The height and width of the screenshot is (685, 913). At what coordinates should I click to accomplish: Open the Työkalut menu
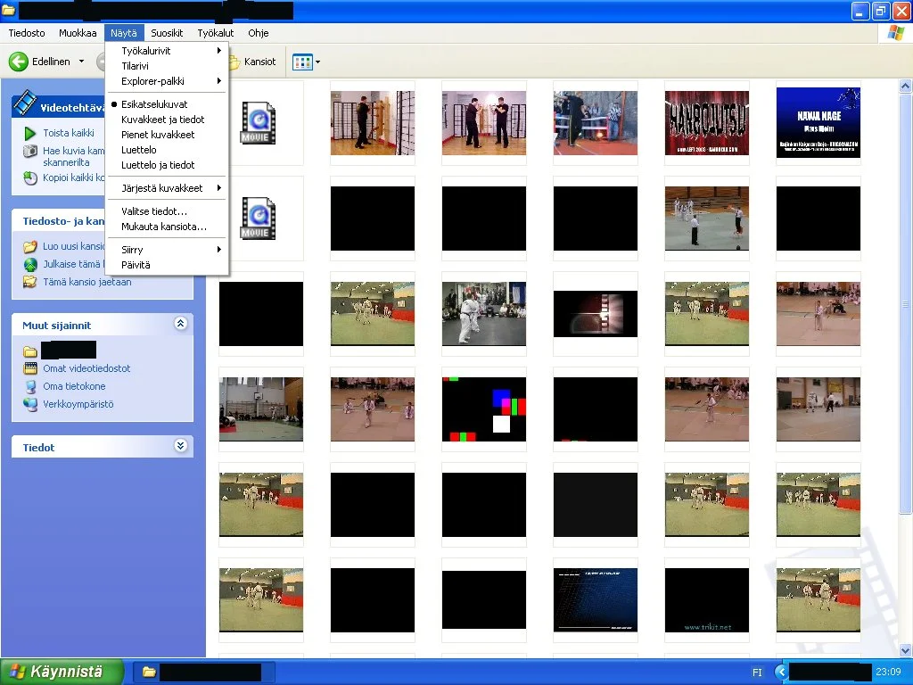[215, 33]
